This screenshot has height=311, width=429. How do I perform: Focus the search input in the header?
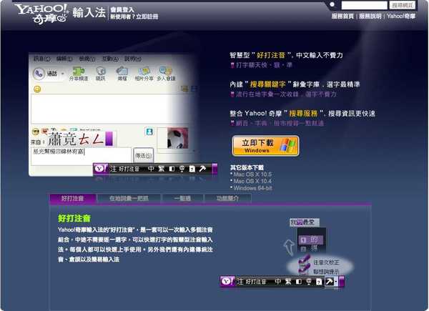(364, 5)
